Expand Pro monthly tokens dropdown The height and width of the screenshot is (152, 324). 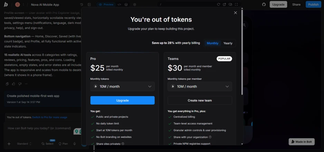click(x=122, y=86)
